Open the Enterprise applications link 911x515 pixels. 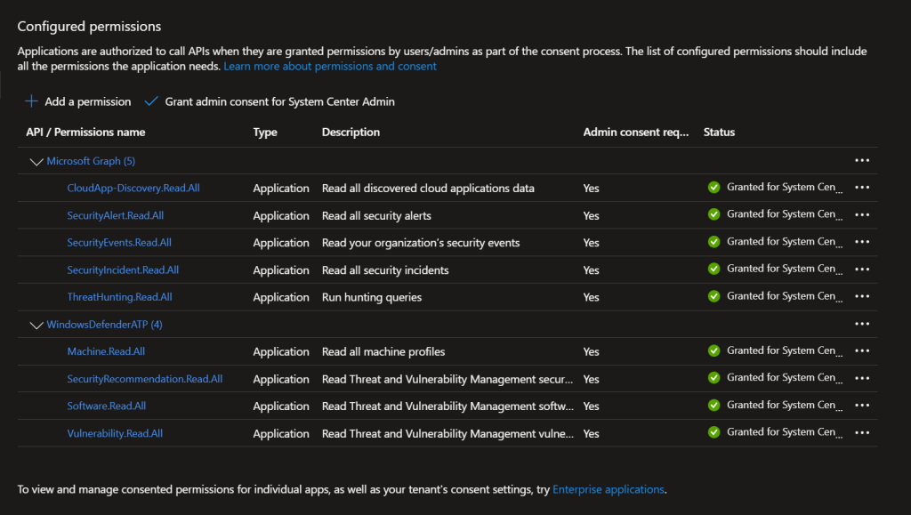(x=608, y=489)
